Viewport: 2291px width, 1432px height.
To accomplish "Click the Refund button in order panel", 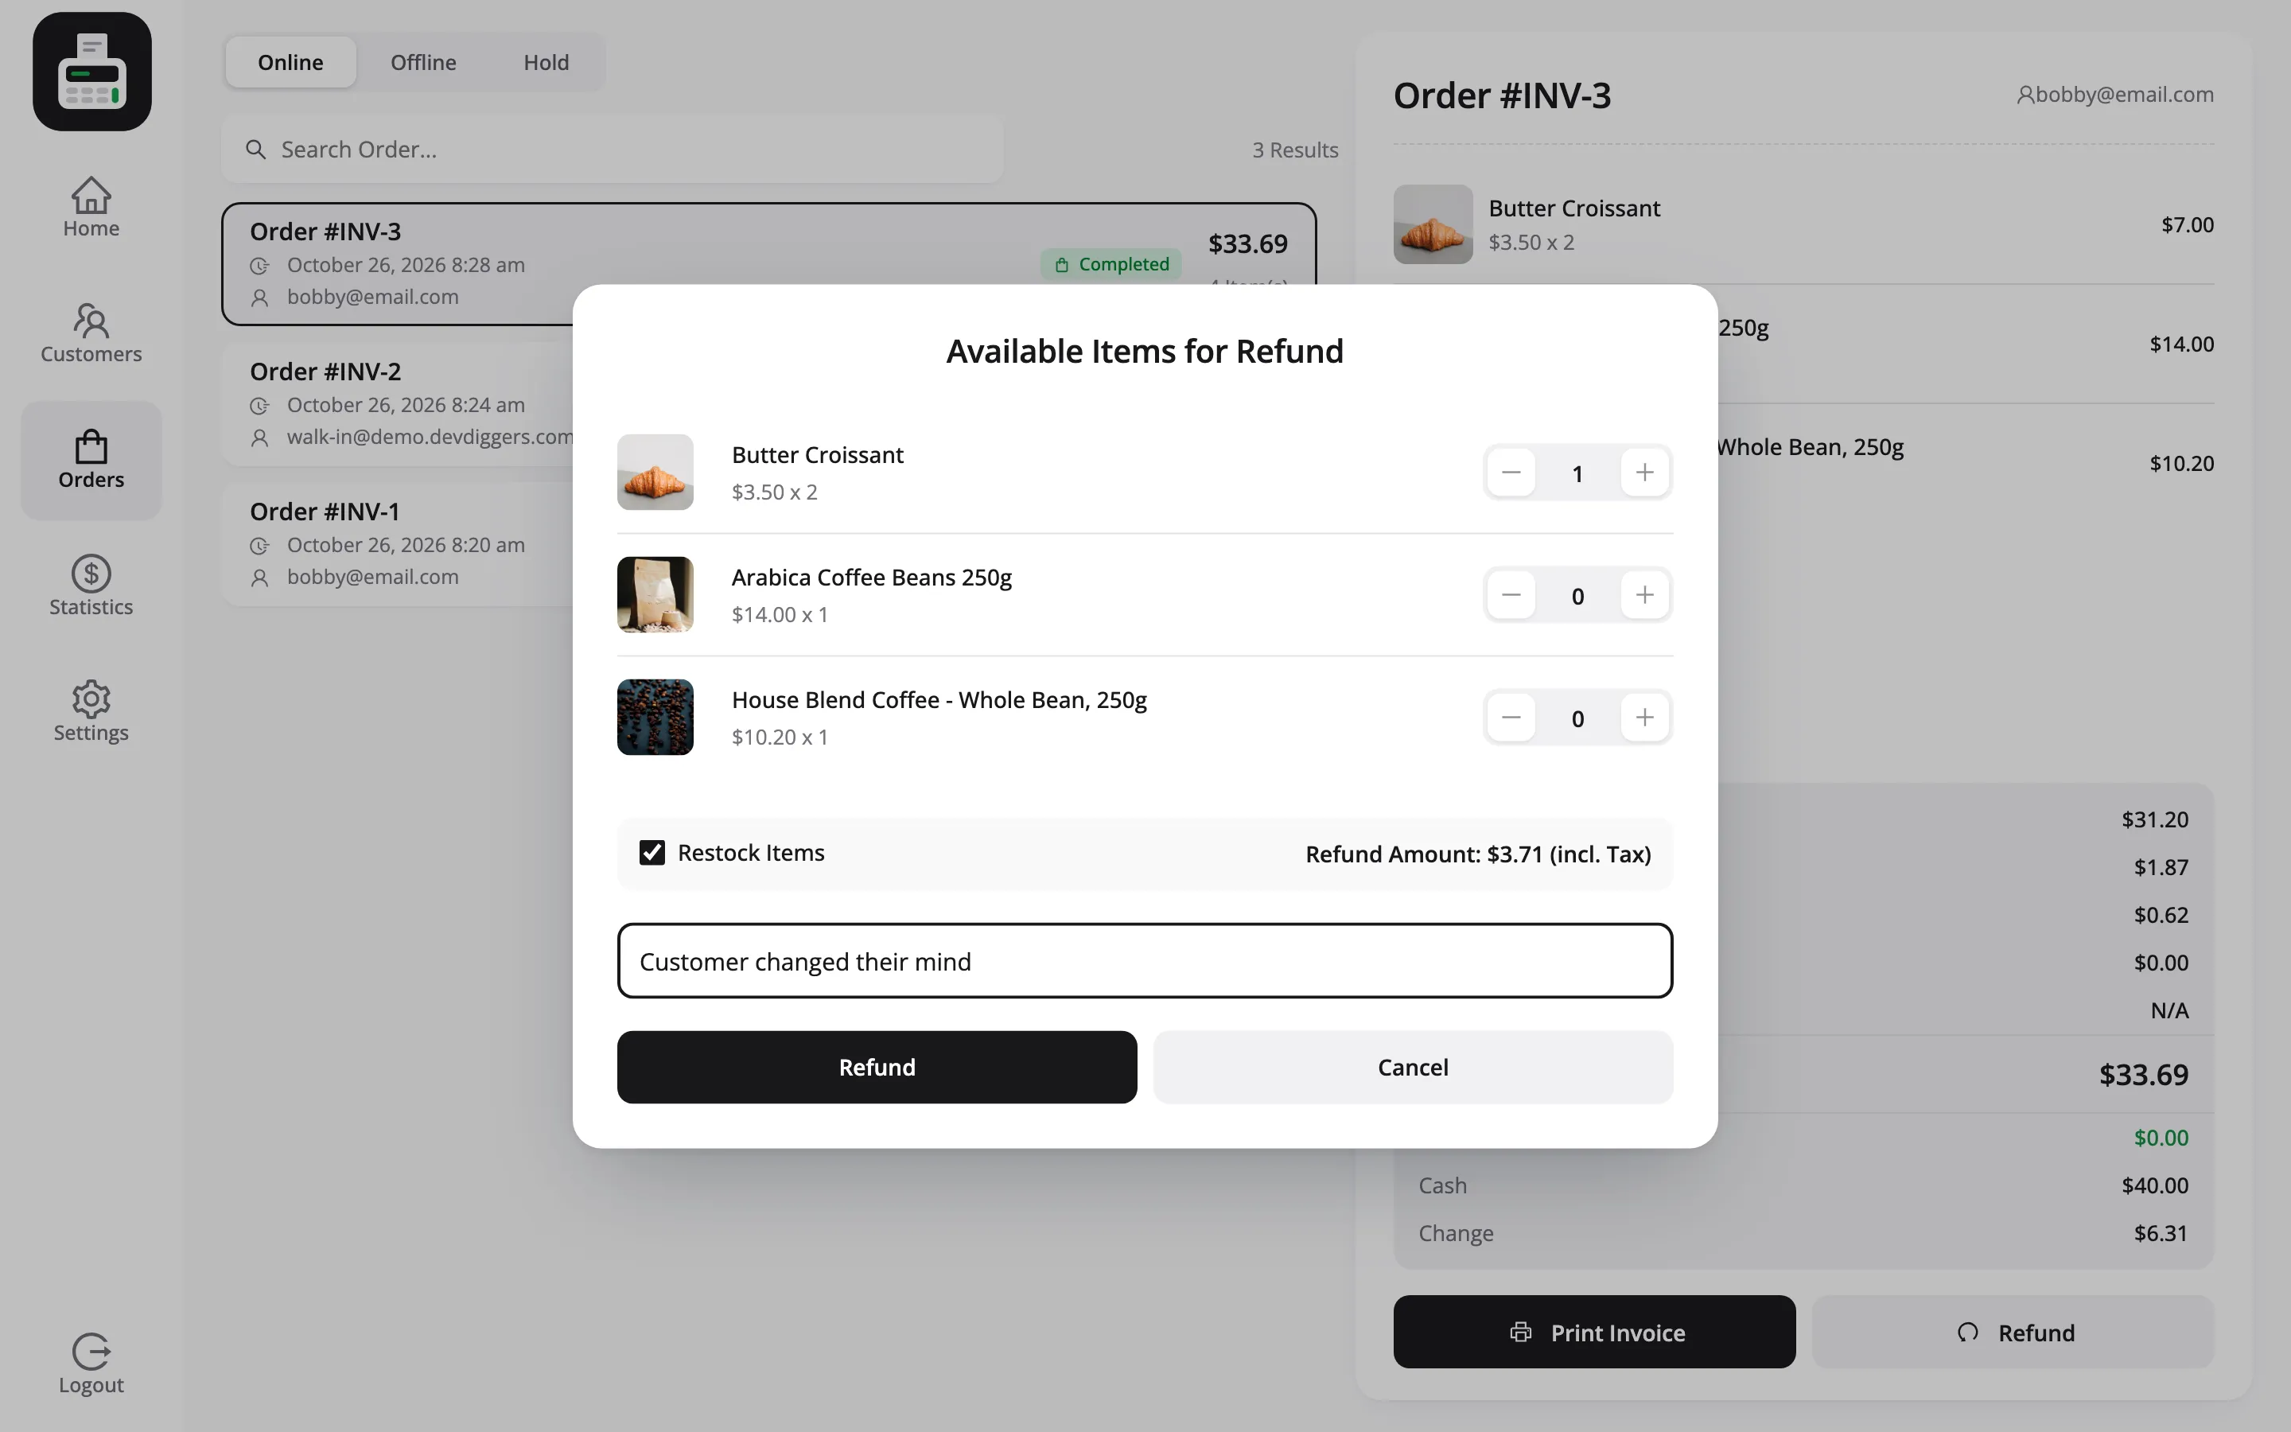I will (x=2013, y=1332).
